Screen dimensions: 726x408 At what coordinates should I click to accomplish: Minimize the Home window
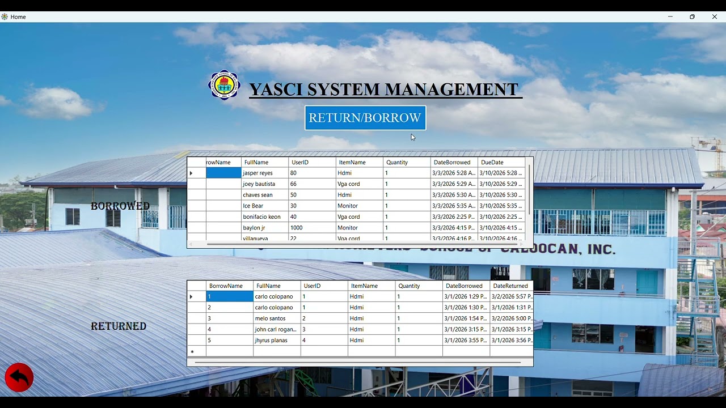tap(670, 17)
